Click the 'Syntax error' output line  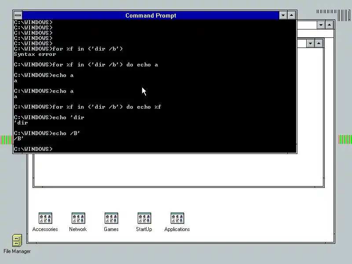tap(35, 54)
